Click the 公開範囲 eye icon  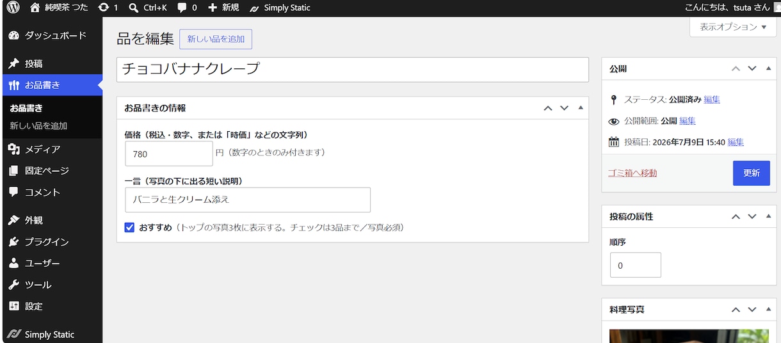pos(614,121)
